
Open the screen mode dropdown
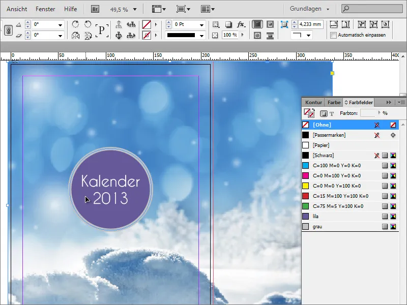pos(183,9)
